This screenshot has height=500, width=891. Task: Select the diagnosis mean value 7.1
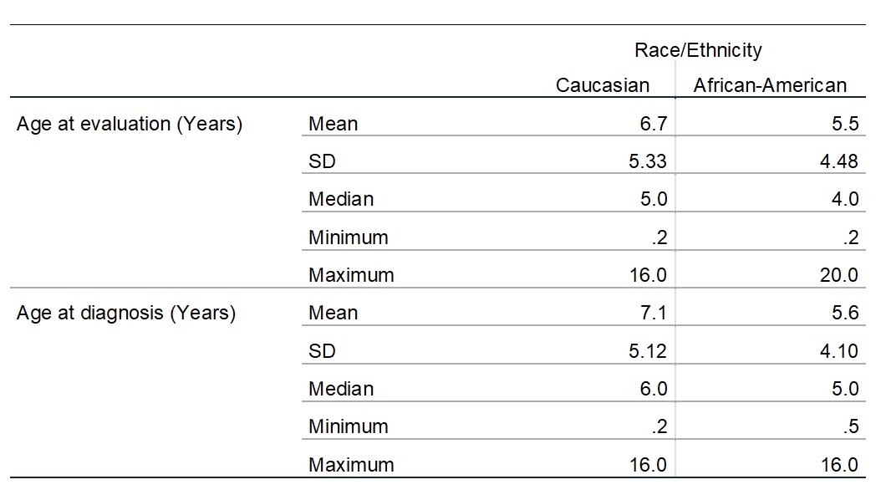pos(654,313)
